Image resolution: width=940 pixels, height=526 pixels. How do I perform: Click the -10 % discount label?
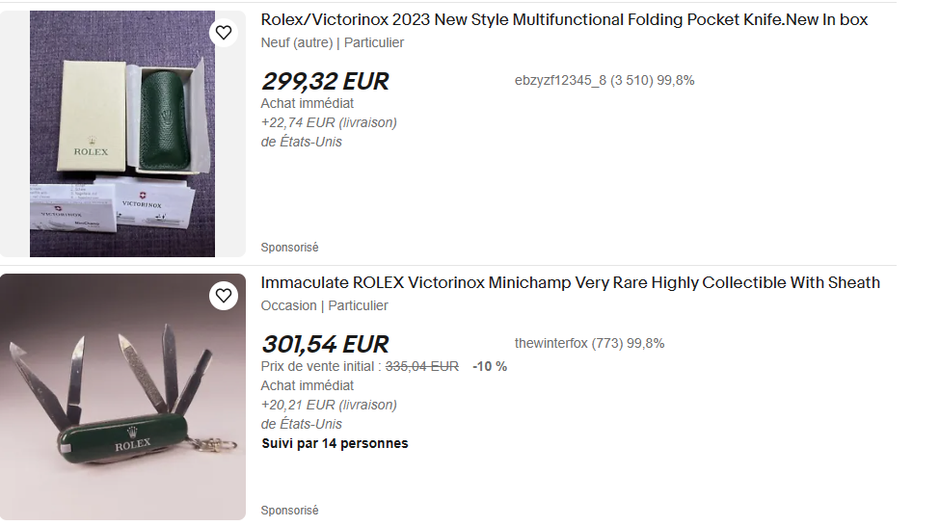(x=490, y=366)
